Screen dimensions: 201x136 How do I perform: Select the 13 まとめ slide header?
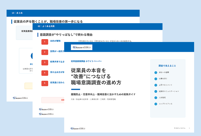(x=73, y=13)
